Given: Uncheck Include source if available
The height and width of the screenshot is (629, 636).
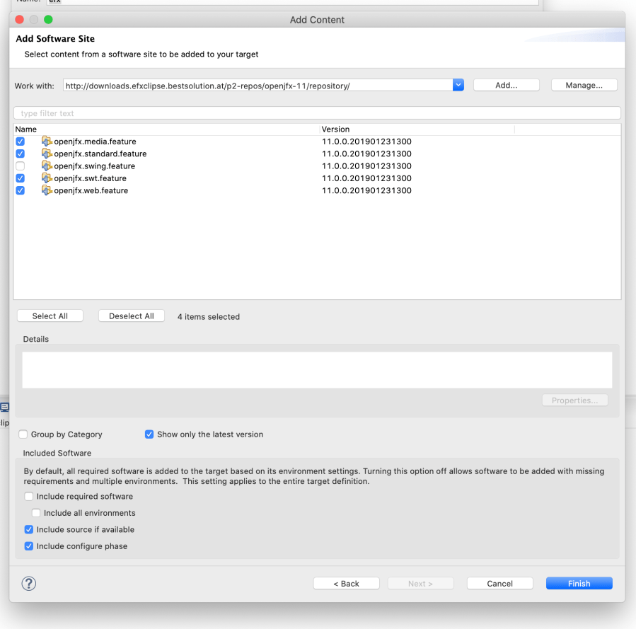Looking at the screenshot, I should pyautogui.click(x=29, y=529).
